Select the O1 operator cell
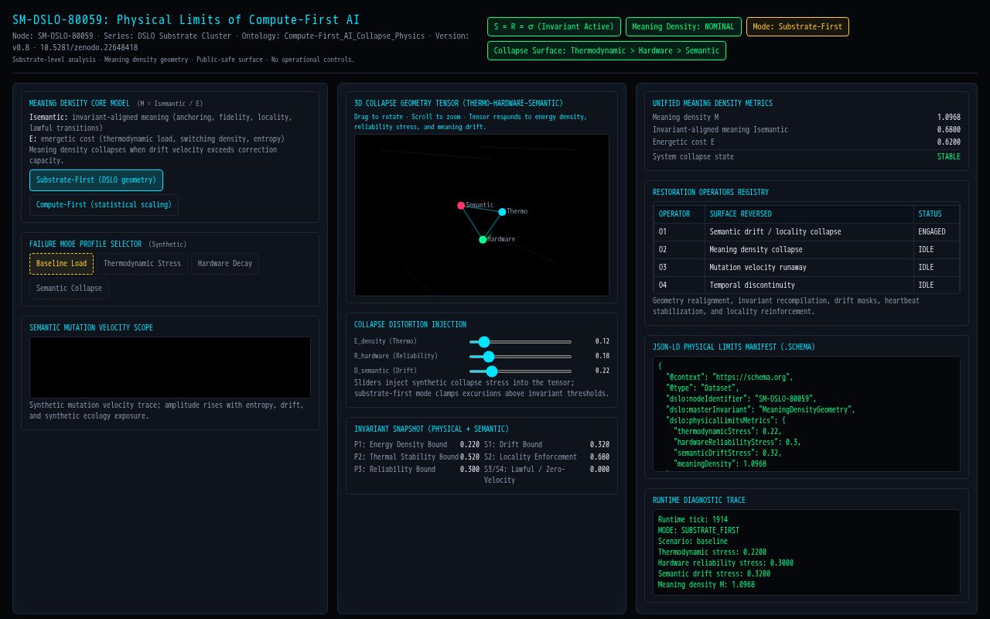This screenshot has width=990, height=619. tap(679, 232)
